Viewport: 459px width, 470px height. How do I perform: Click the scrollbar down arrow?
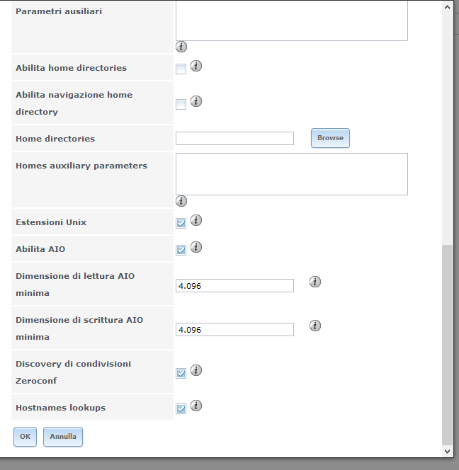coord(447,450)
